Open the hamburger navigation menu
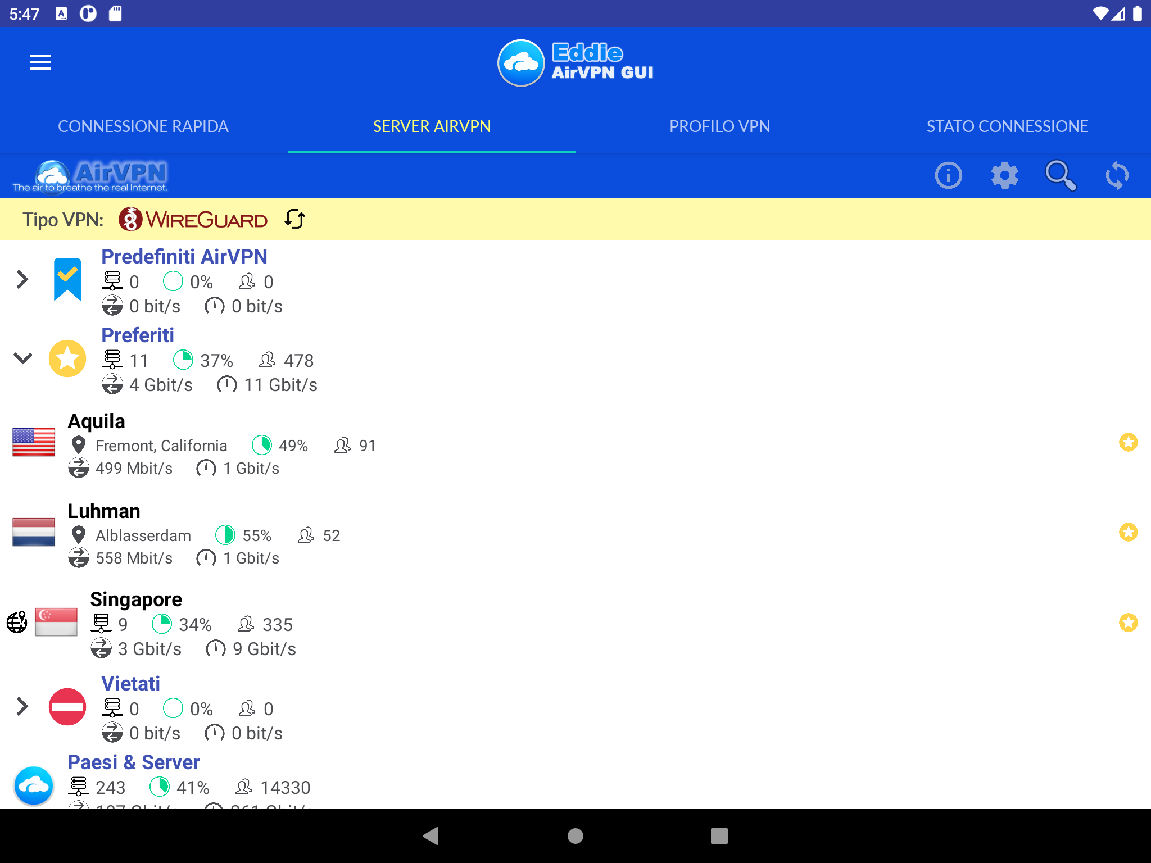This screenshot has height=863, width=1151. pos(40,62)
